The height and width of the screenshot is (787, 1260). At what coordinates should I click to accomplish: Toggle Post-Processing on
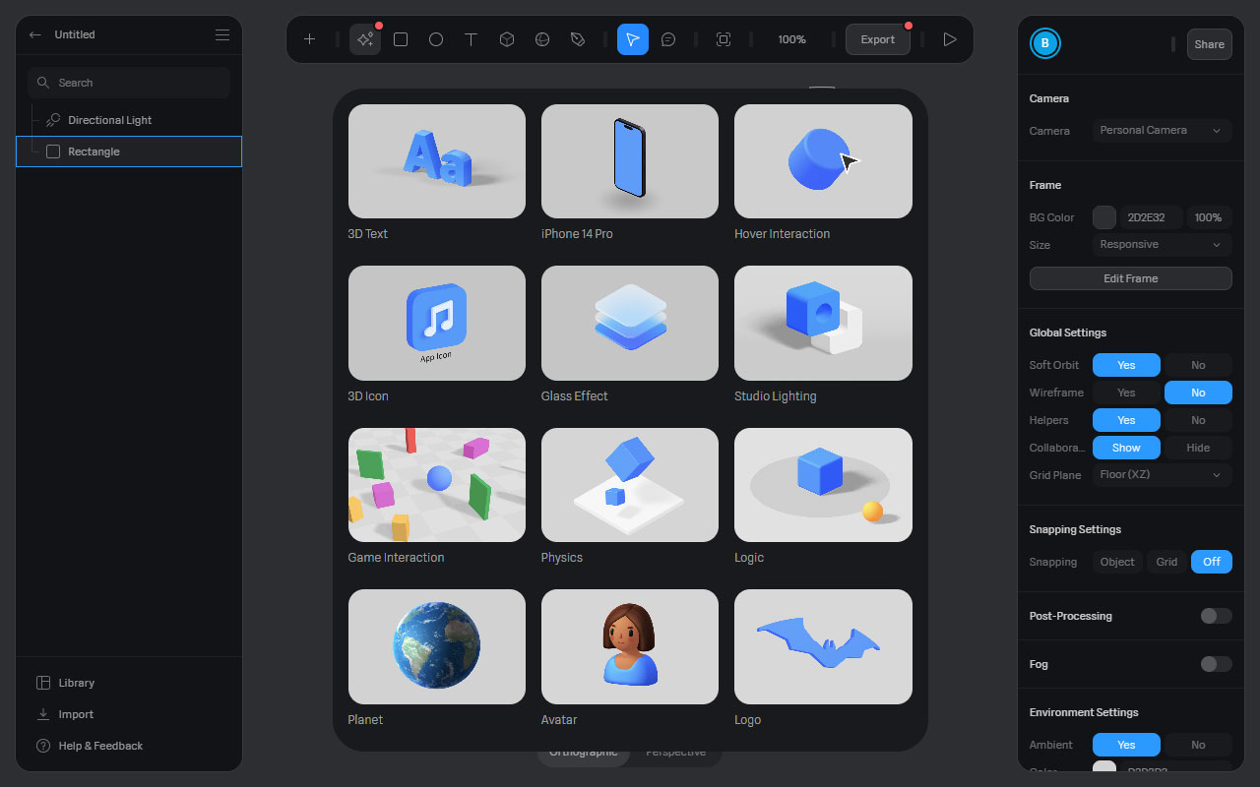(1215, 616)
